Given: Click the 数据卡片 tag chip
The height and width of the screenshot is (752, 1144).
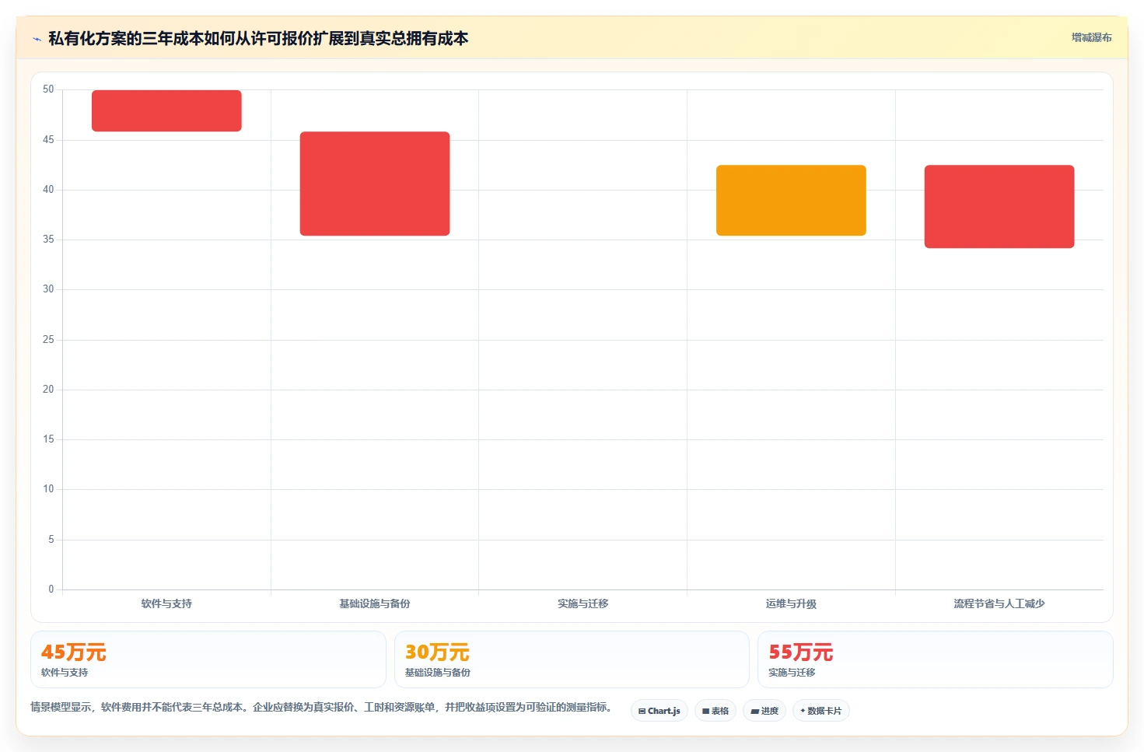Looking at the screenshot, I should pyautogui.click(x=821, y=711).
